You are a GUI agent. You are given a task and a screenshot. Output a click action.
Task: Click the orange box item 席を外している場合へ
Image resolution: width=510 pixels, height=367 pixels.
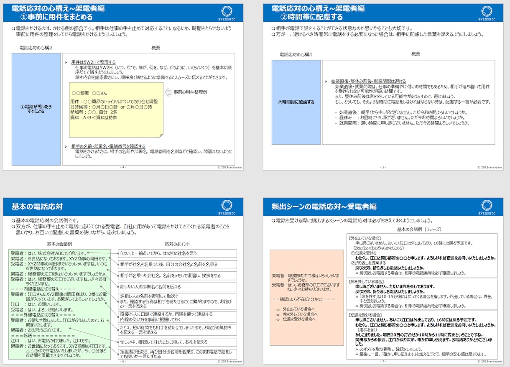pyautogui.click(x=300, y=314)
